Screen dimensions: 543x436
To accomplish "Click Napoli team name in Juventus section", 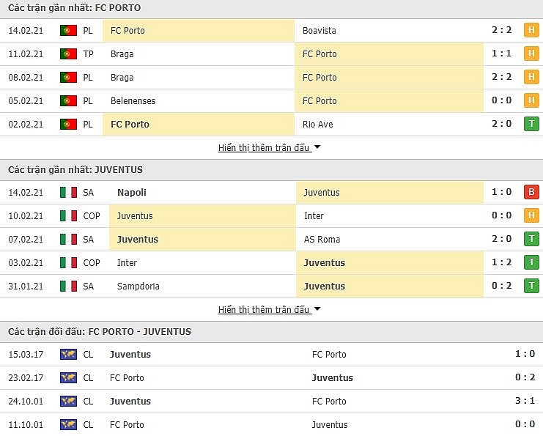I will 132,193.
